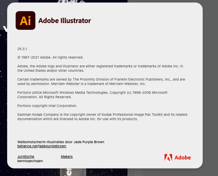Click "Welkomstscherm-illustraties door Jade Purple Brown" text
Screen dimensions: 218x176
coord(61,142)
